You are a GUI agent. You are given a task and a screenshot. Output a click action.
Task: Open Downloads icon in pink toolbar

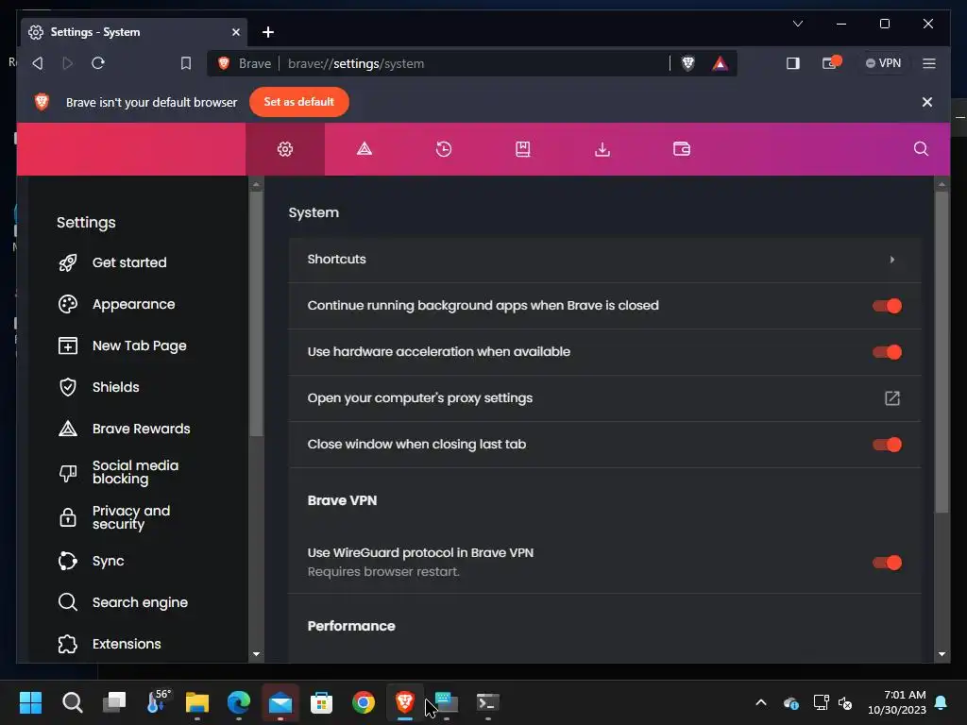[x=602, y=149]
